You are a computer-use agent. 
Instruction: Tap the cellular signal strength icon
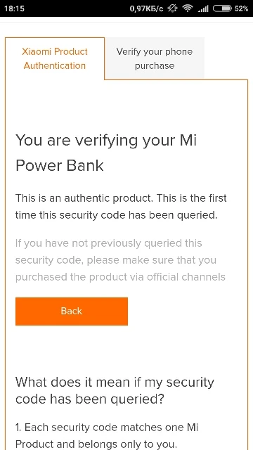(203, 9)
